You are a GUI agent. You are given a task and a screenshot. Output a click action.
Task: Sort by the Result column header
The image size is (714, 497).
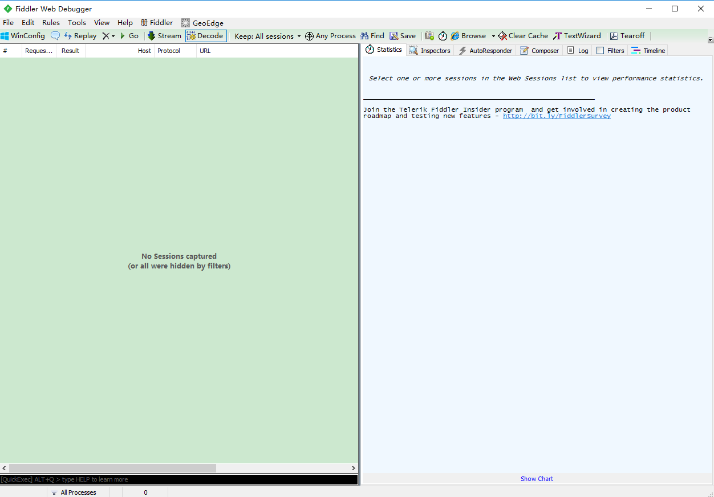71,51
